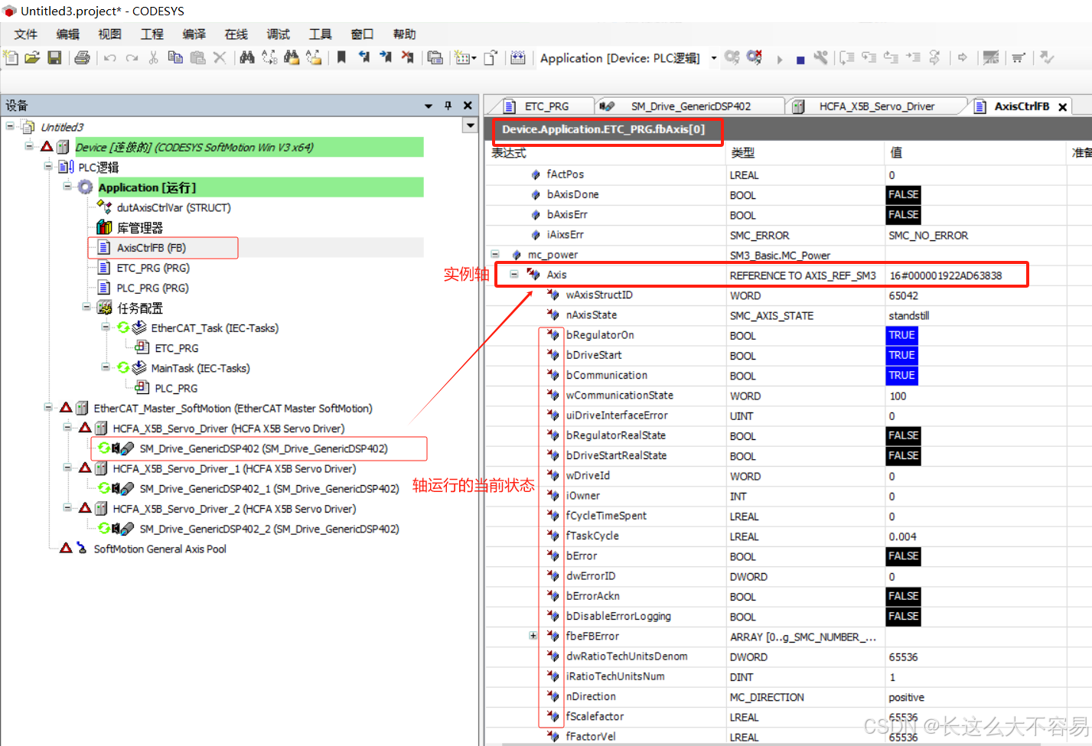Collapse the EtherCAT_Task node
This screenshot has width=1092, height=746.
(106, 327)
